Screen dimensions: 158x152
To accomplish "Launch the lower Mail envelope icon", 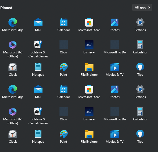I will [38, 89].
